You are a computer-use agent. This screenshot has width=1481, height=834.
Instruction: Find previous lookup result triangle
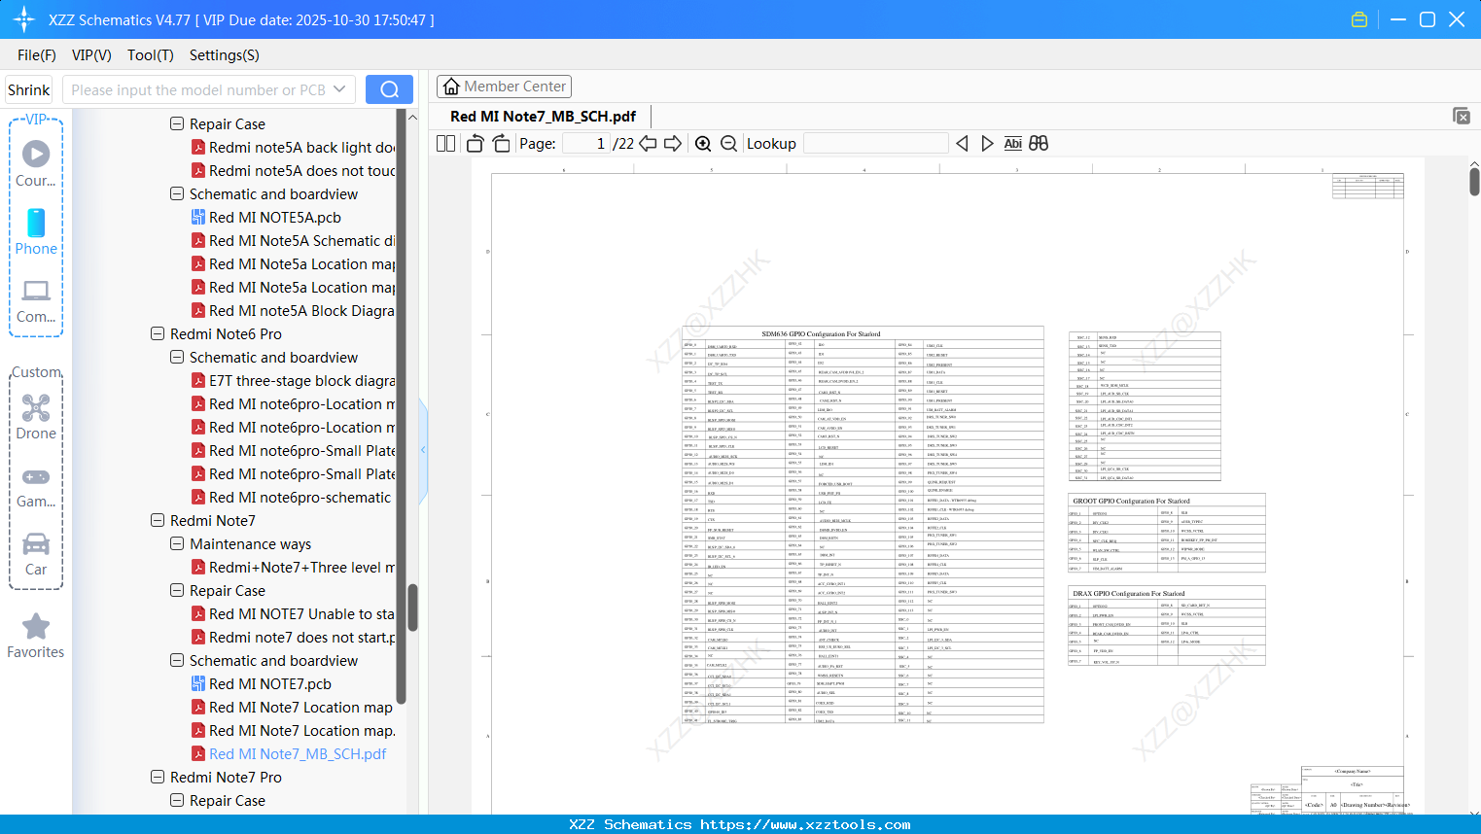click(962, 144)
